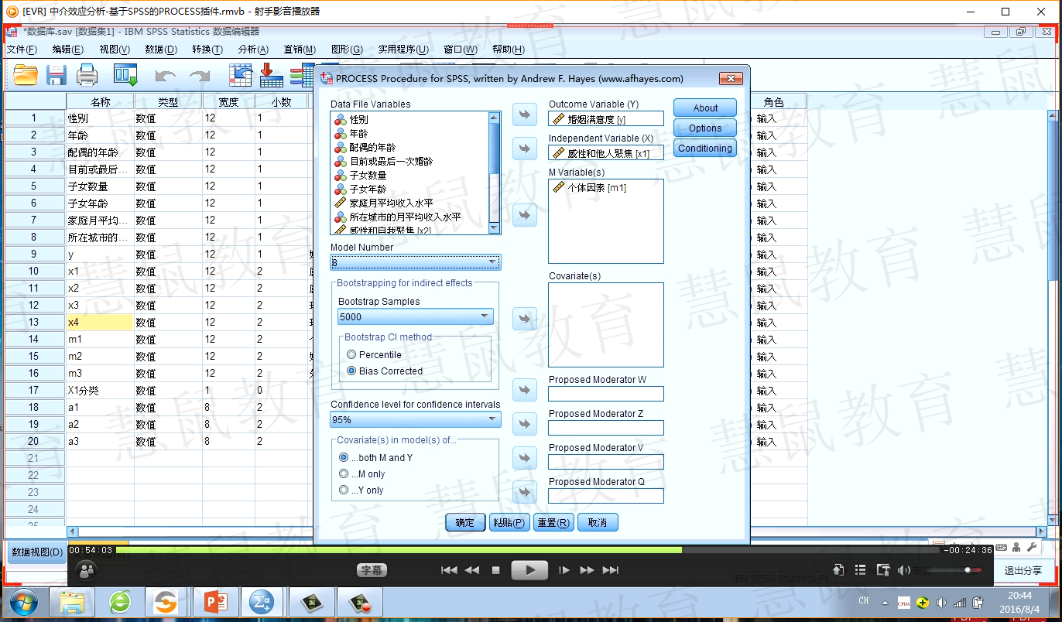Step forward one frame in player
Image resolution: width=1062 pixels, height=622 pixels.
pyautogui.click(x=564, y=570)
